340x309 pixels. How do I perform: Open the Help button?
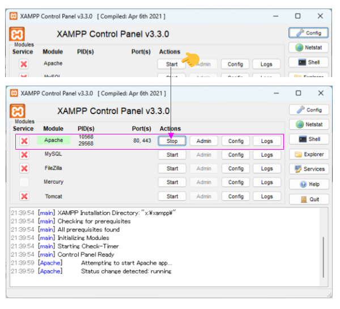click(x=309, y=184)
